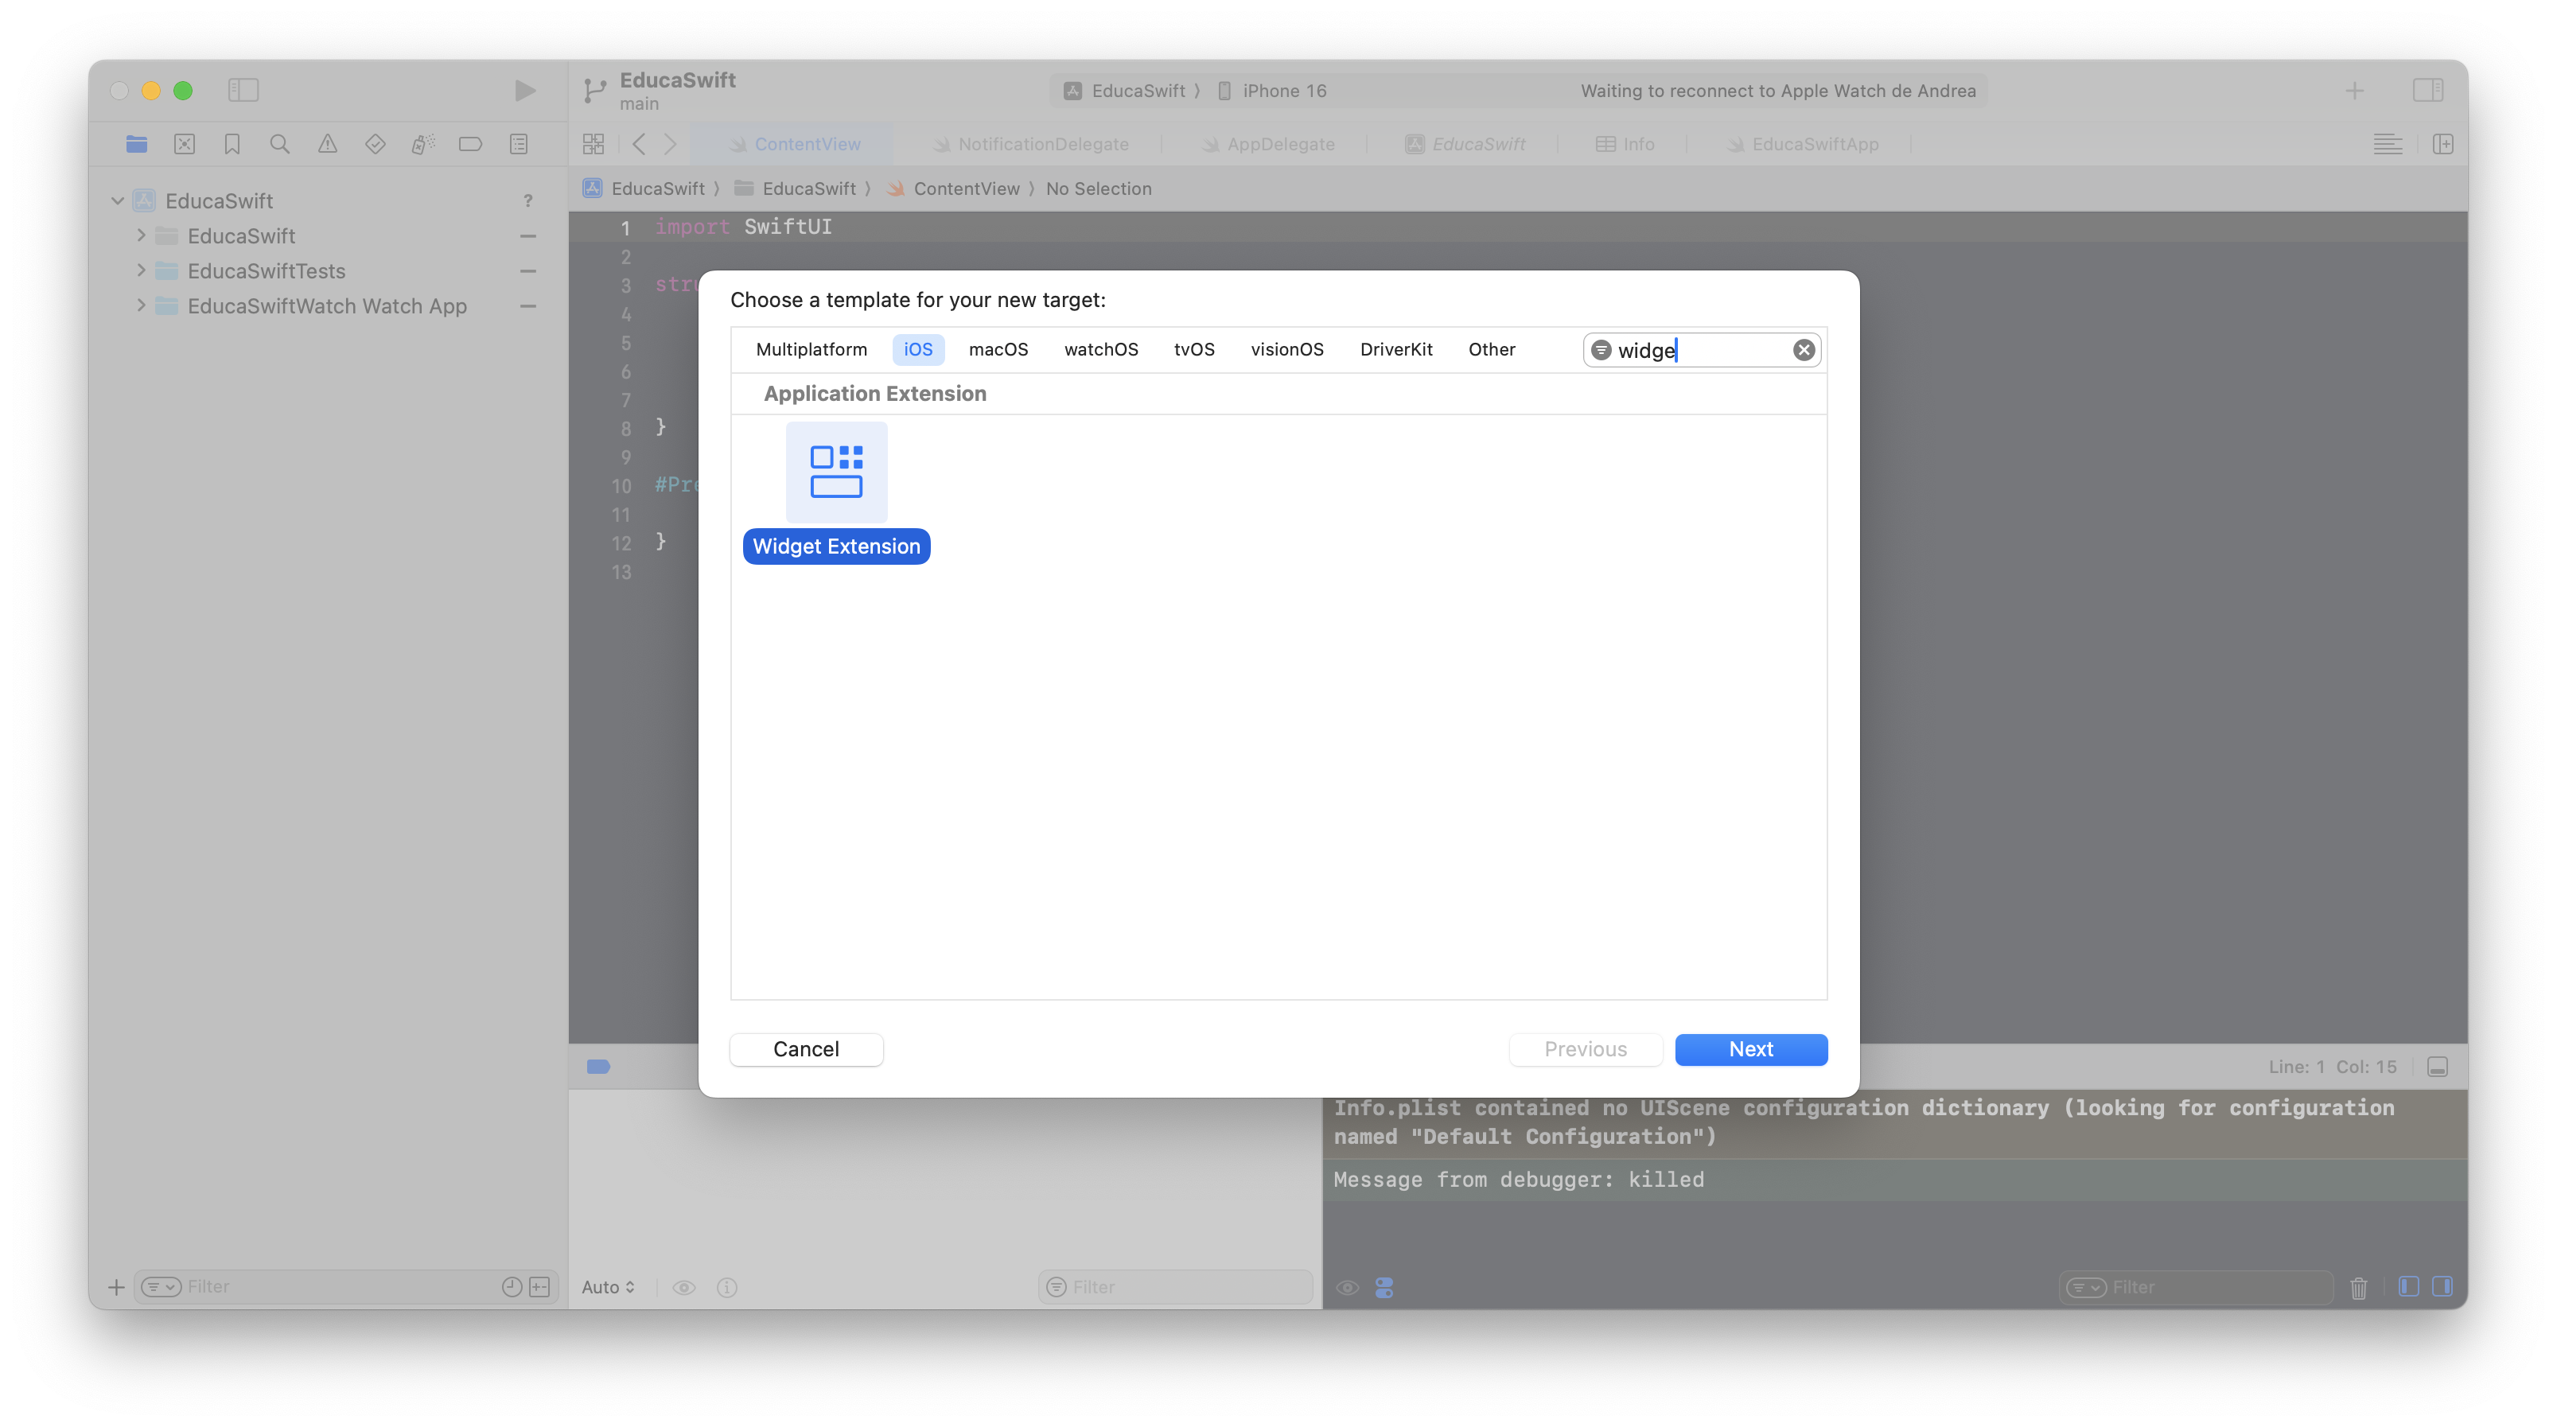The width and height of the screenshot is (2557, 1427).
Task: Add a new file with the plus button
Action: coord(116,1287)
